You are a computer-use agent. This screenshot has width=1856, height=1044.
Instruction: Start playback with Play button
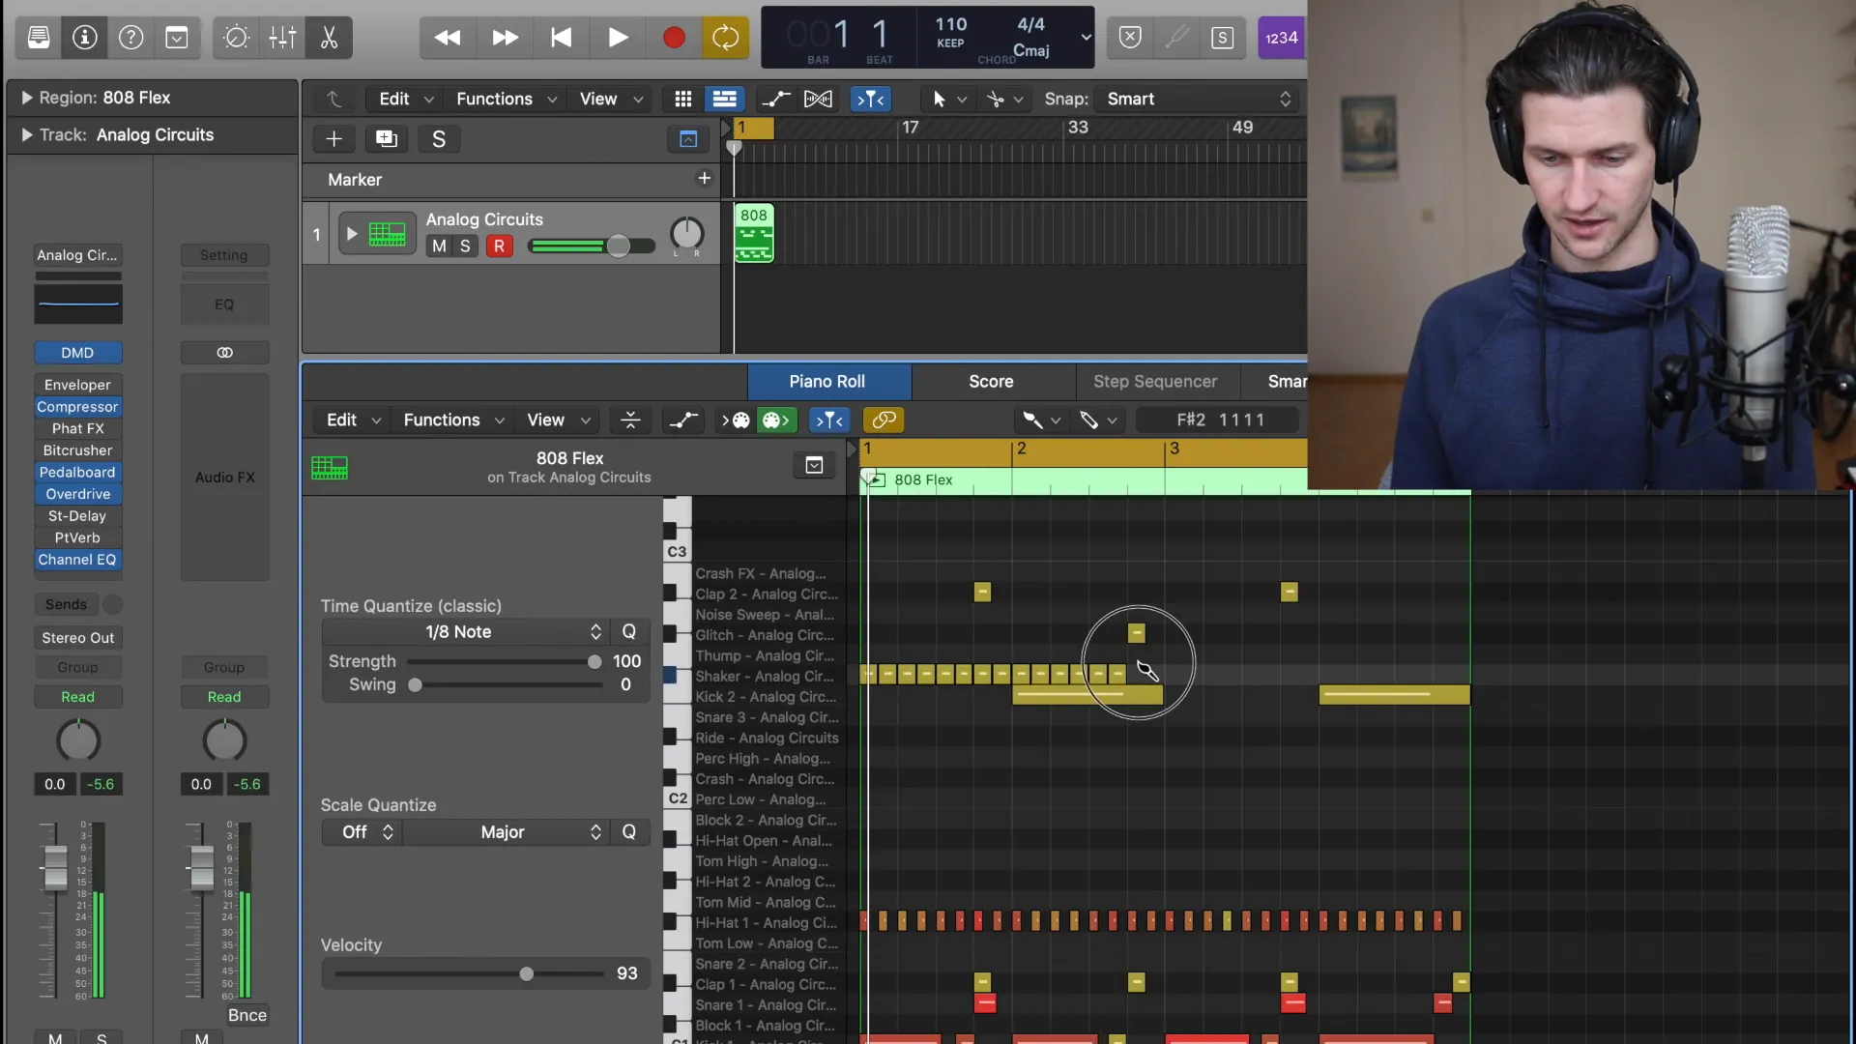(x=618, y=38)
